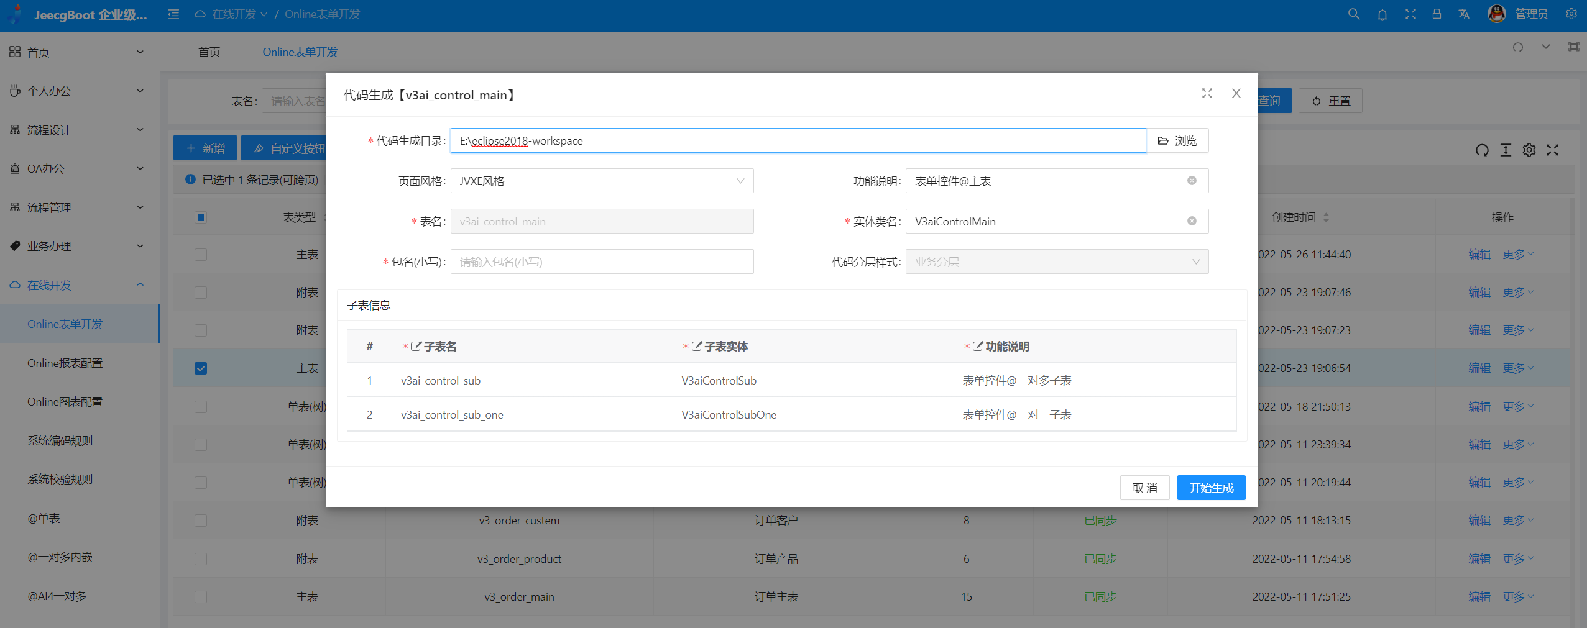Check row dated 2022-05-26 11:44:40

point(200,255)
